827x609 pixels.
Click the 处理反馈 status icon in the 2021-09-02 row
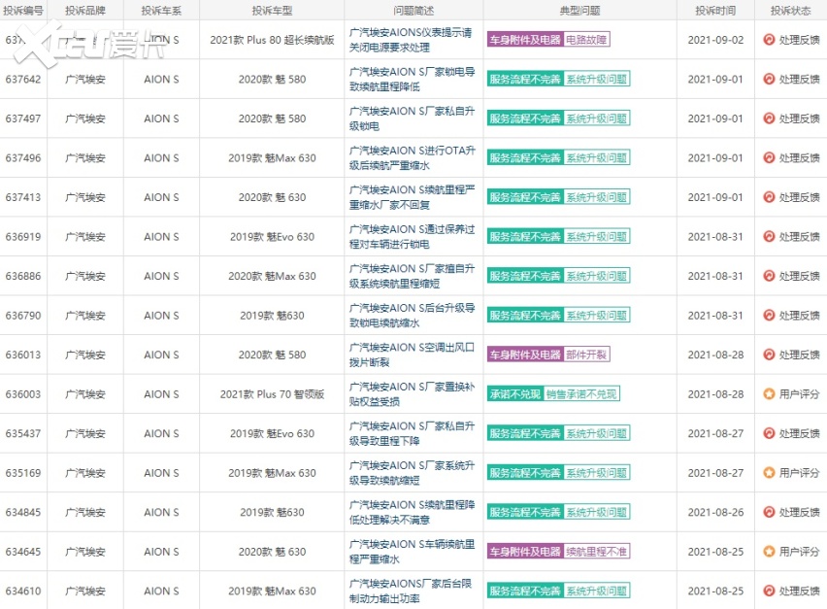[x=769, y=40]
